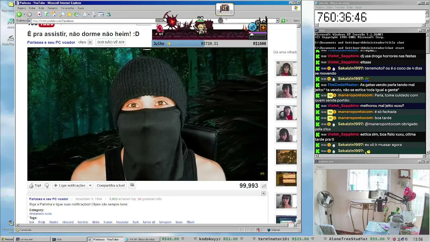Viewport: 430px width, 242px height.
Task: Open the Messenger people icon
Action: [x=108, y=14]
